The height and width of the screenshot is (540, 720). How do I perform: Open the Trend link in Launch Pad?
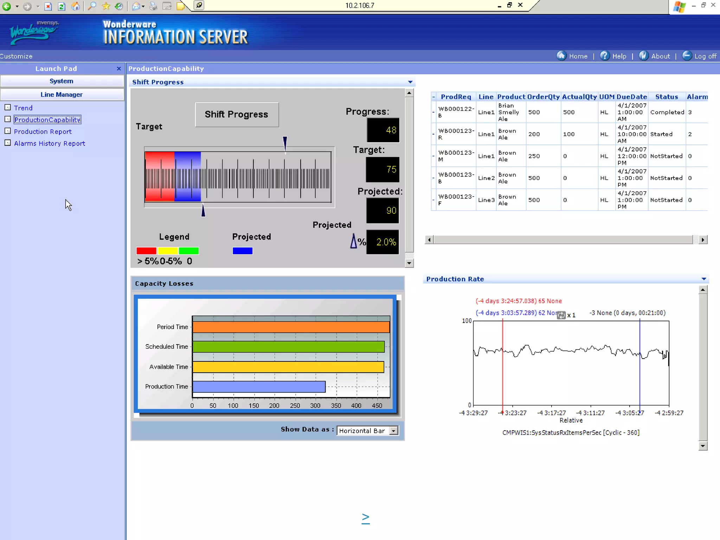tap(23, 108)
